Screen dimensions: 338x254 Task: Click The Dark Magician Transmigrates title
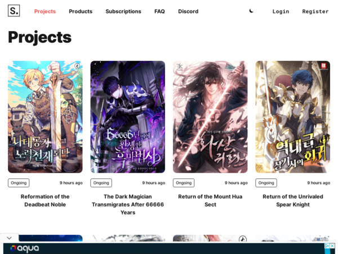(x=128, y=204)
